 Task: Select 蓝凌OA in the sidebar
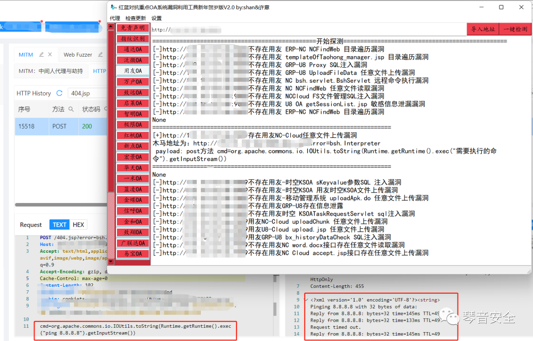(x=133, y=189)
